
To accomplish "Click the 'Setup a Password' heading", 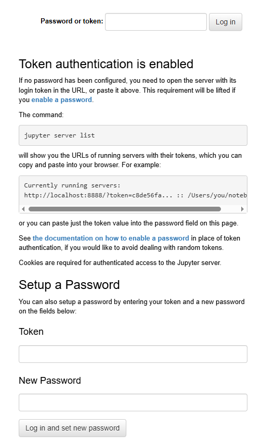I will [69, 285].
